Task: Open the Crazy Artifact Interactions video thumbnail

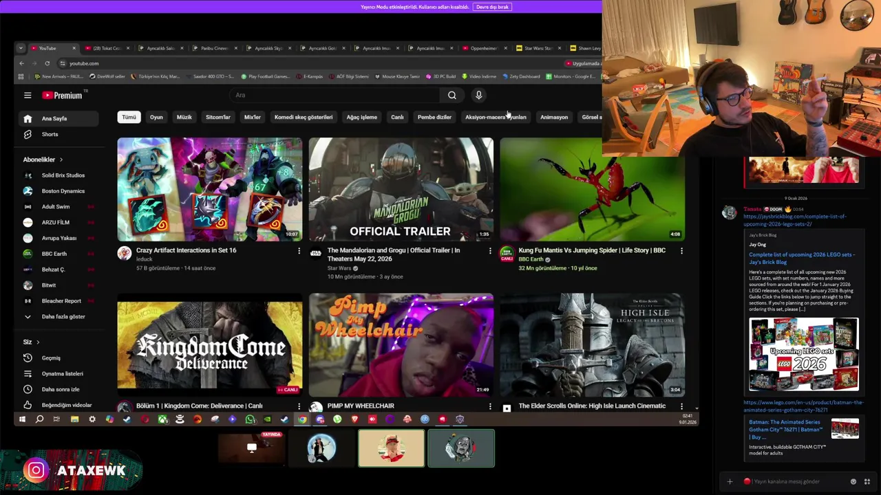Action: pyautogui.click(x=209, y=189)
